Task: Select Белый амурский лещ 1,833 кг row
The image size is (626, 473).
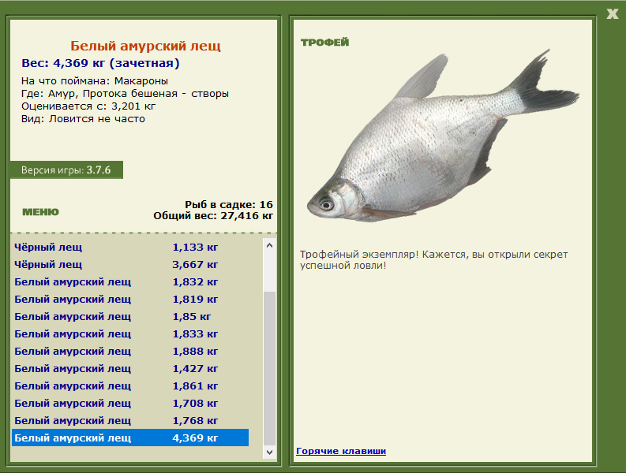Action: 130,333
